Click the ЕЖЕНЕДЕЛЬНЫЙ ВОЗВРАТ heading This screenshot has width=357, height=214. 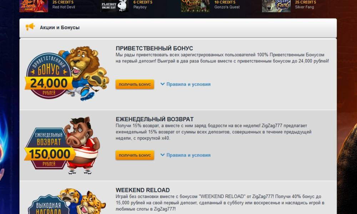(155, 119)
